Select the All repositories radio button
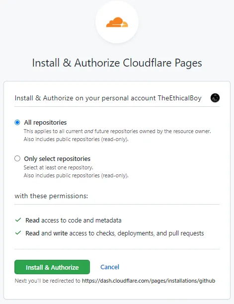This screenshot has height=304, width=234. coord(17,122)
